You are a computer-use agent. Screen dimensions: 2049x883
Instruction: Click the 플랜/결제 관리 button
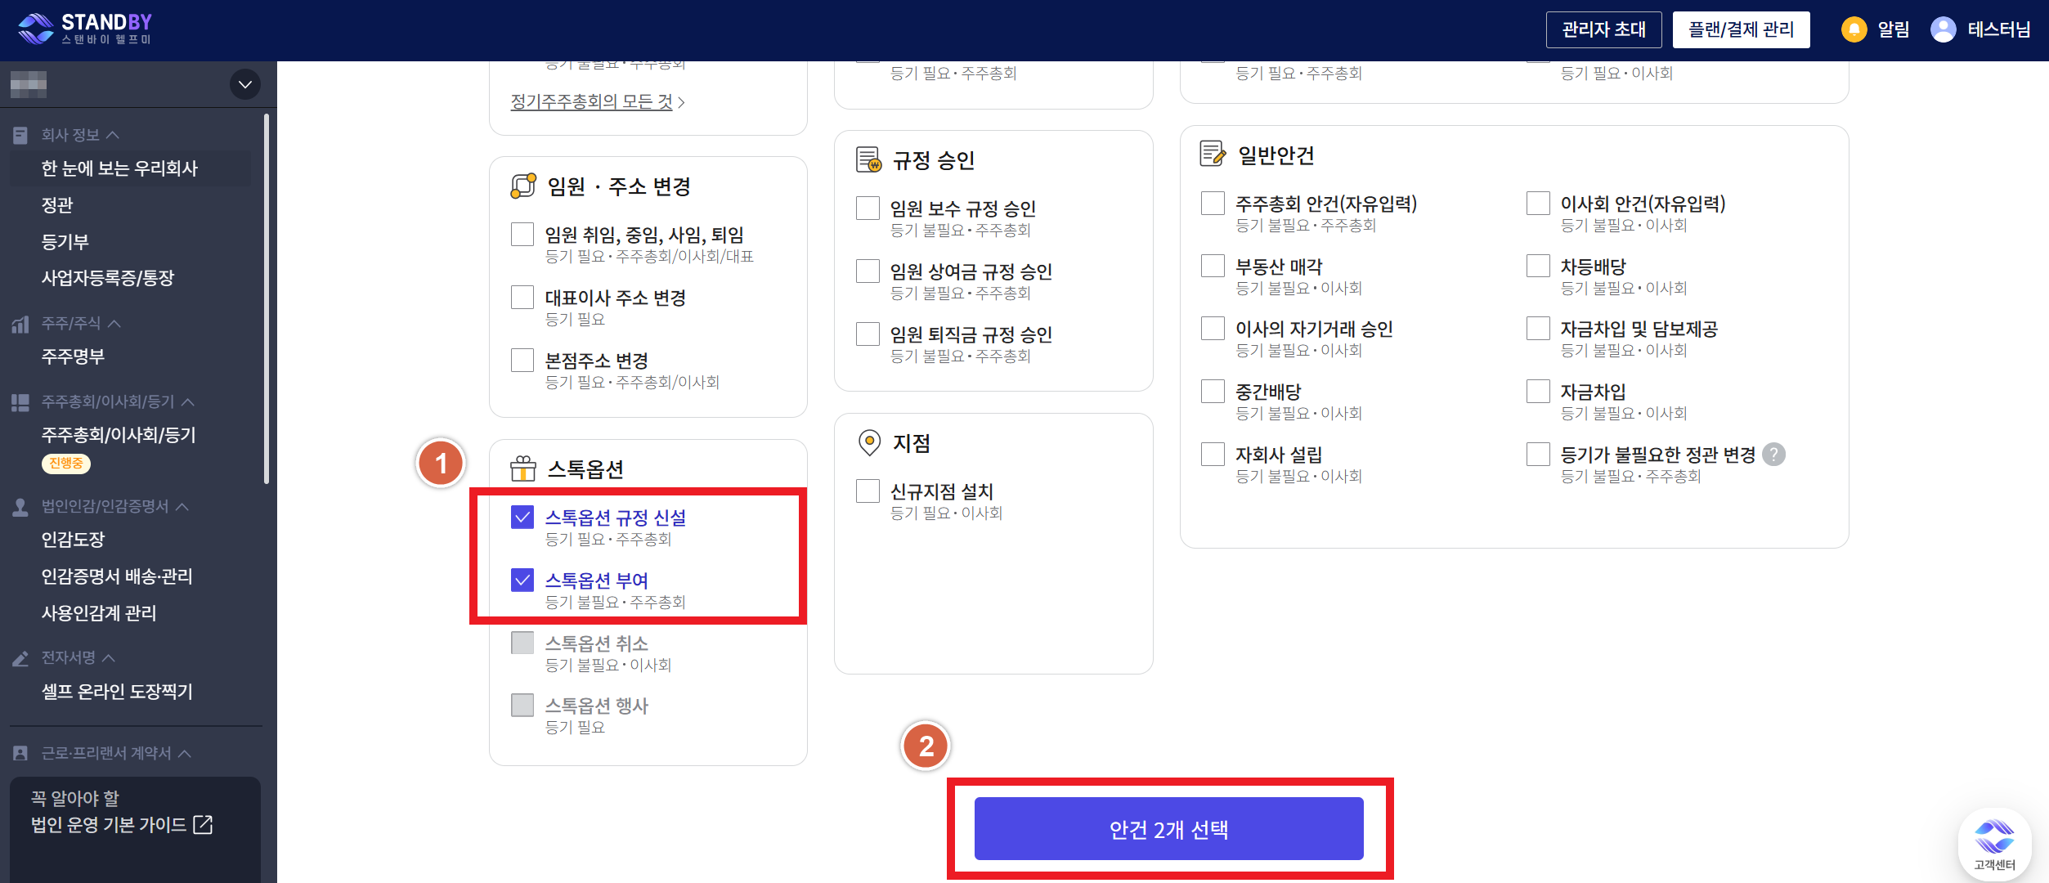[x=1741, y=29]
